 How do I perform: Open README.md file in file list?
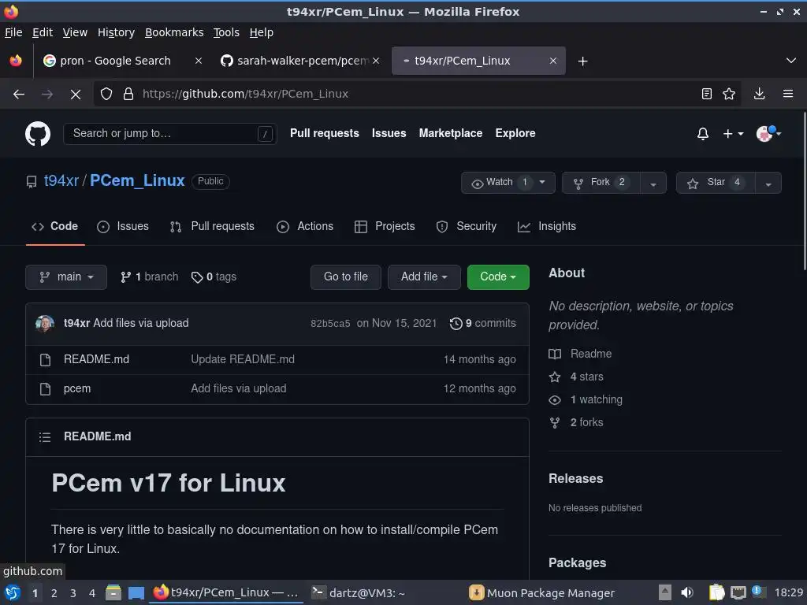click(96, 359)
